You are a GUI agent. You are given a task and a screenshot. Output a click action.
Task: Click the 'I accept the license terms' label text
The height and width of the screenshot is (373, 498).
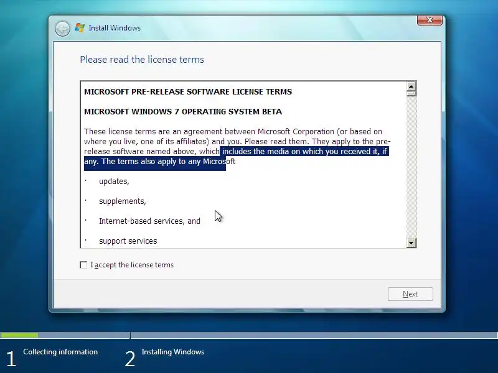point(132,265)
